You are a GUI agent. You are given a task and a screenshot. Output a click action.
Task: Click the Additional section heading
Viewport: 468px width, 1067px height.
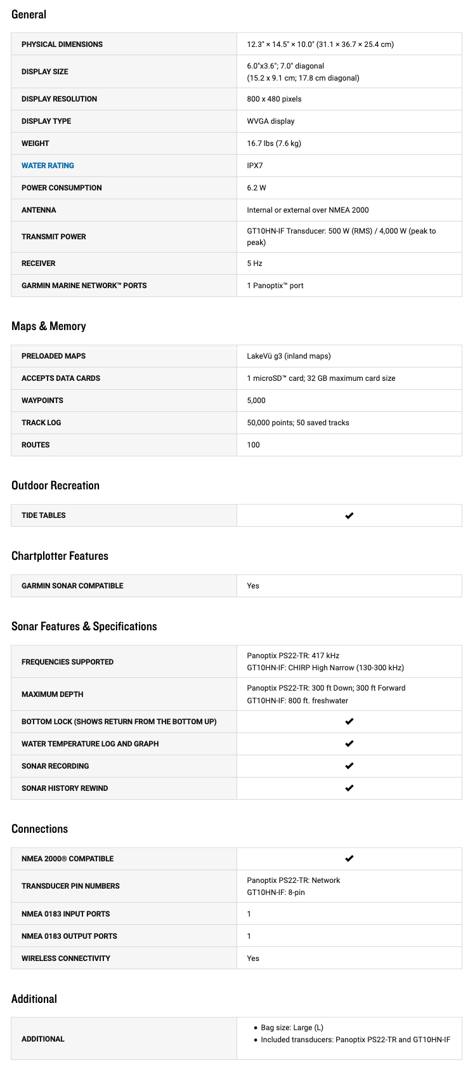coord(34,999)
